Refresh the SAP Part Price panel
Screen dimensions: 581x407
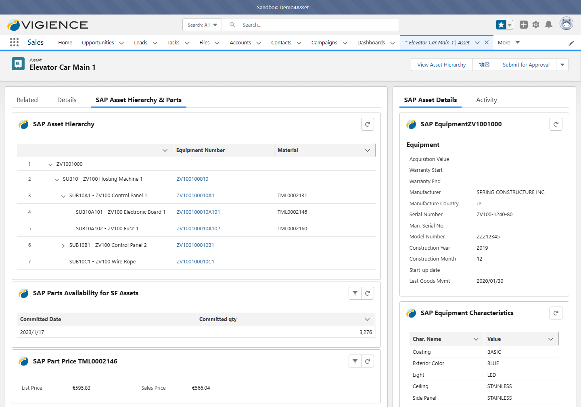pos(368,361)
